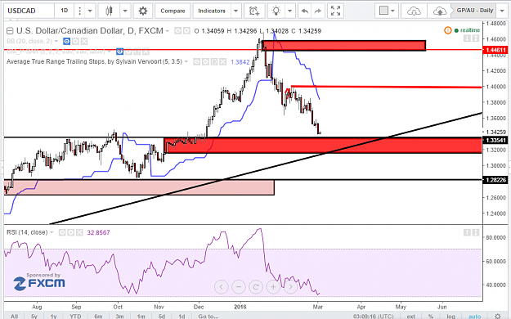Open the bottom-right chart settings gear
Image resolution: width=511 pixels, height=319 pixels.
click(498, 316)
